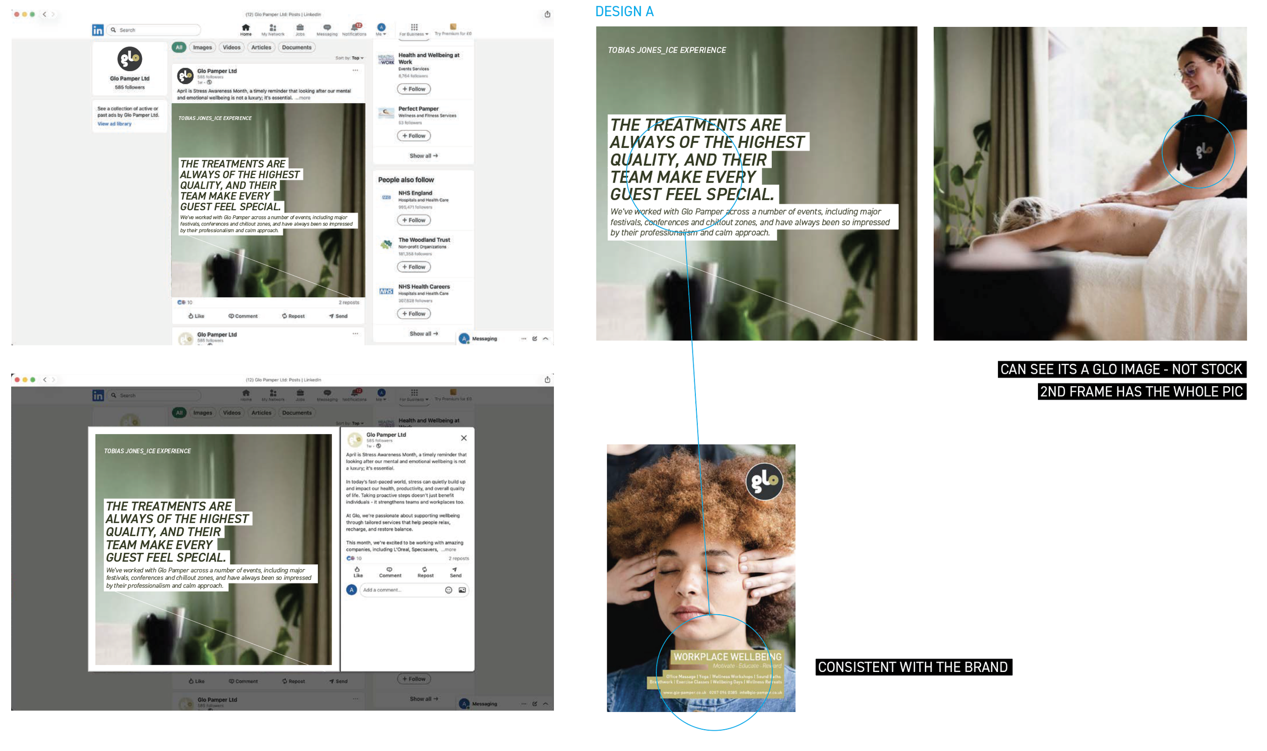
Task: Click '585 followers' in upper left profile card
Action: (130, 87)
